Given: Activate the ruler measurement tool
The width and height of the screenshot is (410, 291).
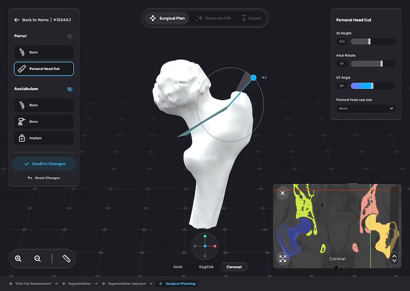Looking at the screenshot, I should 66,259.
